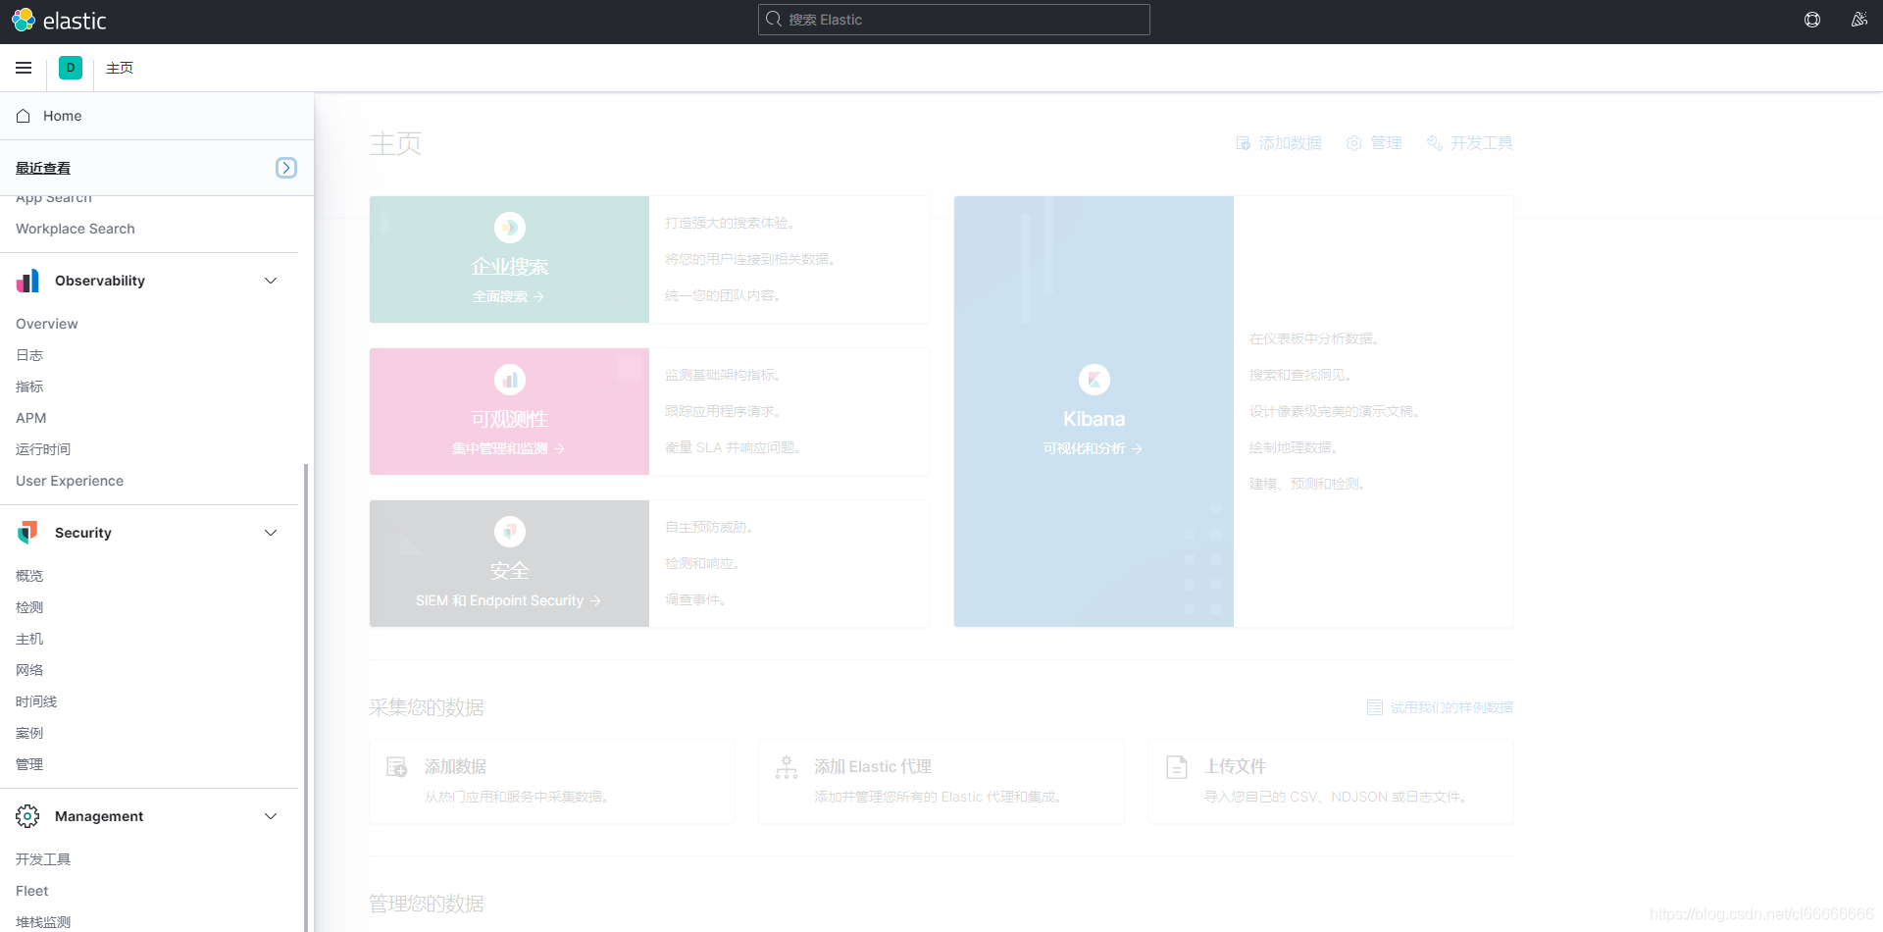
Task: Click the Security card circle icon
Action: [510, 532]
